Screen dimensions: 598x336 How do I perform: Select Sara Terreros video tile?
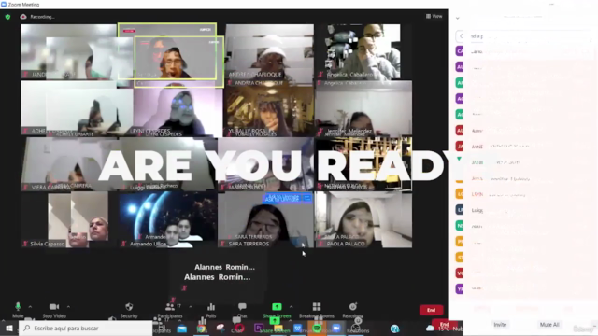(265, 220)
